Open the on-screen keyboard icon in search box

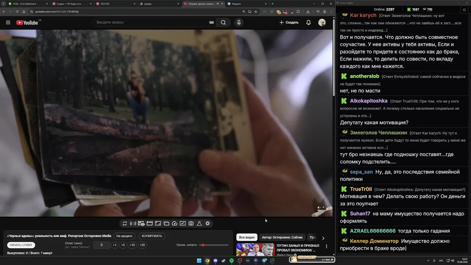(212, 22)
